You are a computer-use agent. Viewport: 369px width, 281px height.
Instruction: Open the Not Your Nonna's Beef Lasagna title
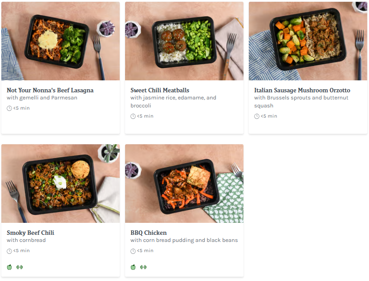50,90
